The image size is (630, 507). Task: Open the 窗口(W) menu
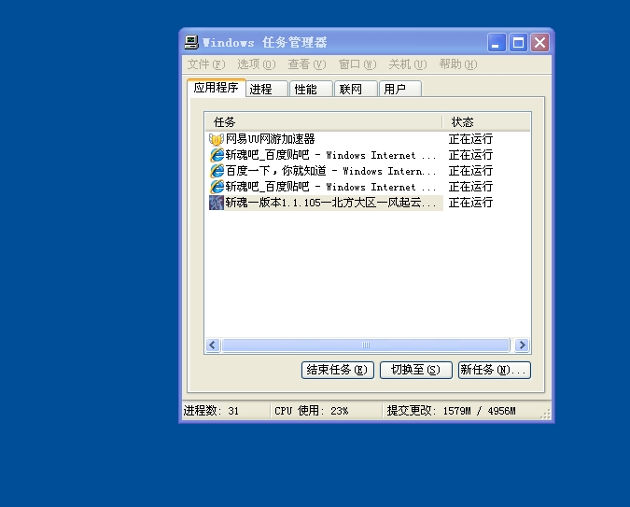coord(357,64)
